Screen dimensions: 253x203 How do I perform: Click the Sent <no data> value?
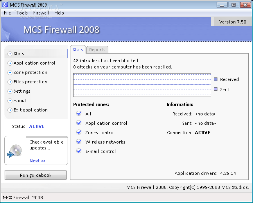[x=205, y=123]
